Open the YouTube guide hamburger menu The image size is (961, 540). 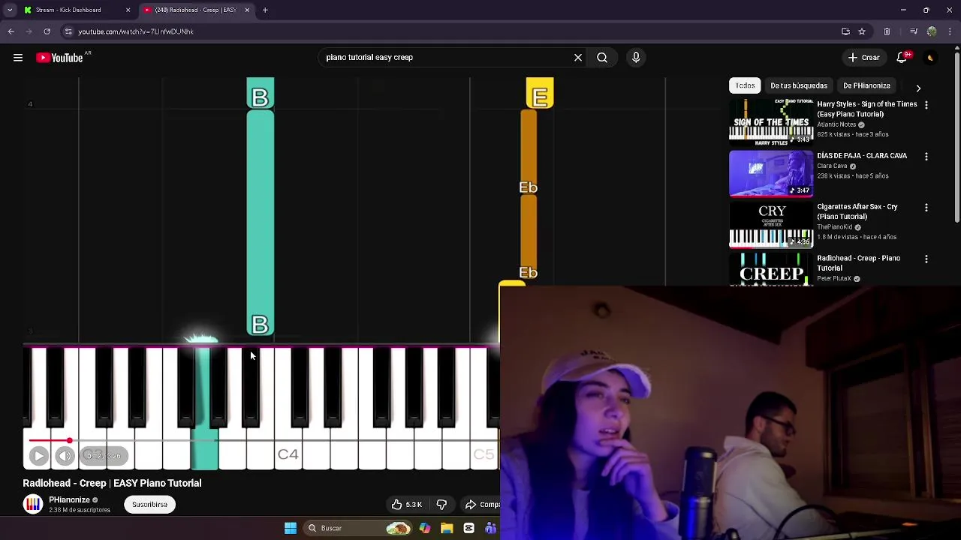tap(18, 58)
